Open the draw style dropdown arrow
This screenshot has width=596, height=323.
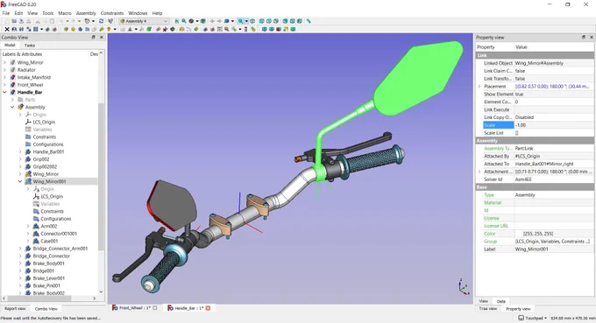click(197, 21)
